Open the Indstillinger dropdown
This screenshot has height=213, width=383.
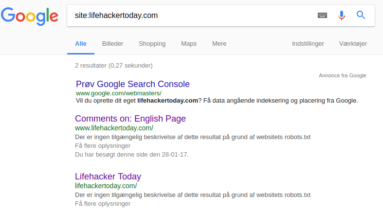click(308, 44)
